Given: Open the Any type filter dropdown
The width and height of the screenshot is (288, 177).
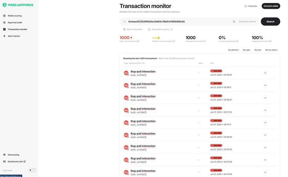Looking at the screenshot, I should (x=247, y=50).
